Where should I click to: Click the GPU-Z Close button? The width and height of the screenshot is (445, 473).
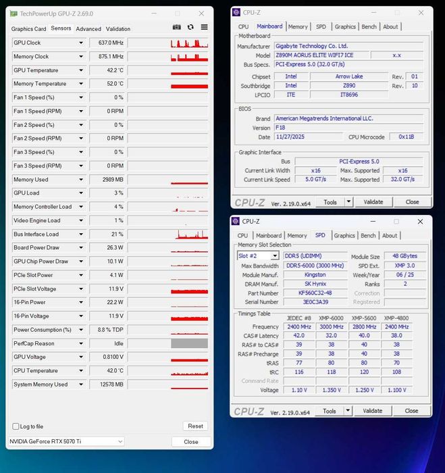click(x=191, y=442)
